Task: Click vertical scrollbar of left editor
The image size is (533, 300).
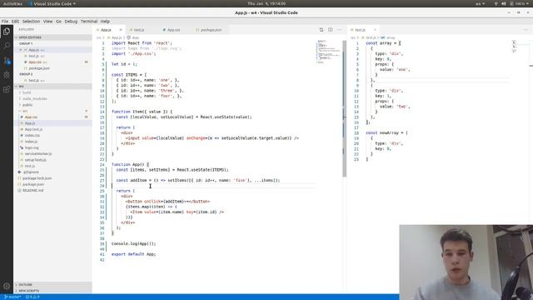Action: pyautogui.click(x=344, y=109)
